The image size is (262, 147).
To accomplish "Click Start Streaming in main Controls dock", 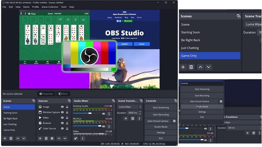I will click(x=161, y=107).
